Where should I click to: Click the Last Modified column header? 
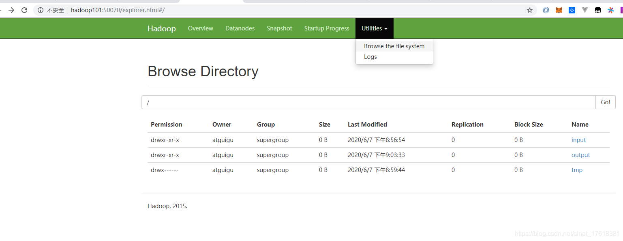[x=367, y=125]
